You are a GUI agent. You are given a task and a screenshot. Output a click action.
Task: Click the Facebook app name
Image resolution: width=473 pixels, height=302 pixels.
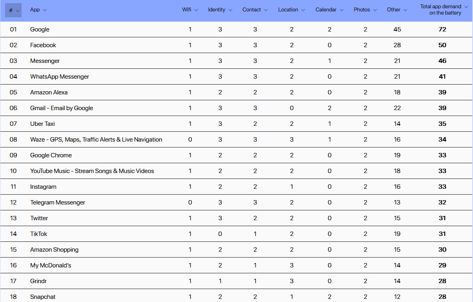click(x=43, y=45)
